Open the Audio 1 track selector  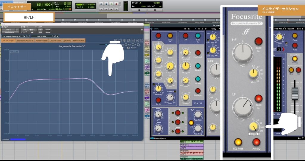point(9,30)
